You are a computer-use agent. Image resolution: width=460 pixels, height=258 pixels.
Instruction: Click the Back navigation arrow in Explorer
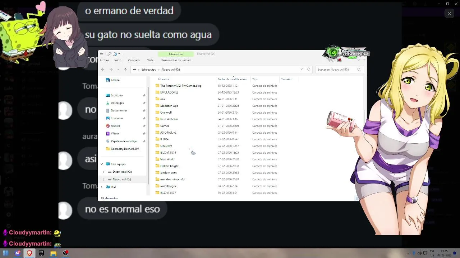tap(103, 70)
